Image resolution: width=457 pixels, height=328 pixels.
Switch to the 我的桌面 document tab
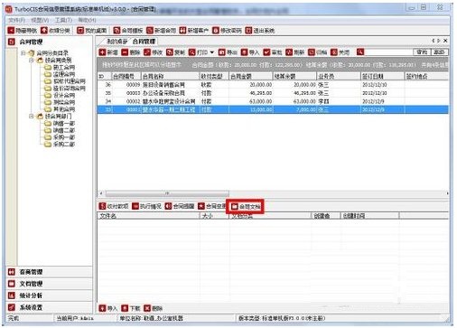click(x=117, y=42)
